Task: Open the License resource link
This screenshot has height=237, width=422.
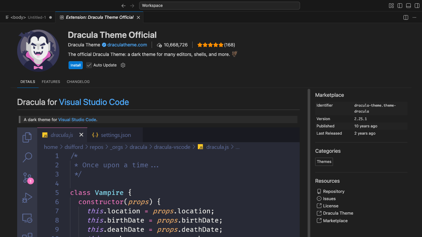Action: point(331,206)
